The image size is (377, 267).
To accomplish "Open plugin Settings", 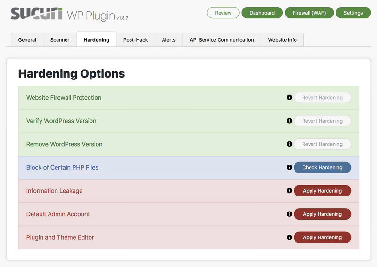I will click(x=353, y=13).
